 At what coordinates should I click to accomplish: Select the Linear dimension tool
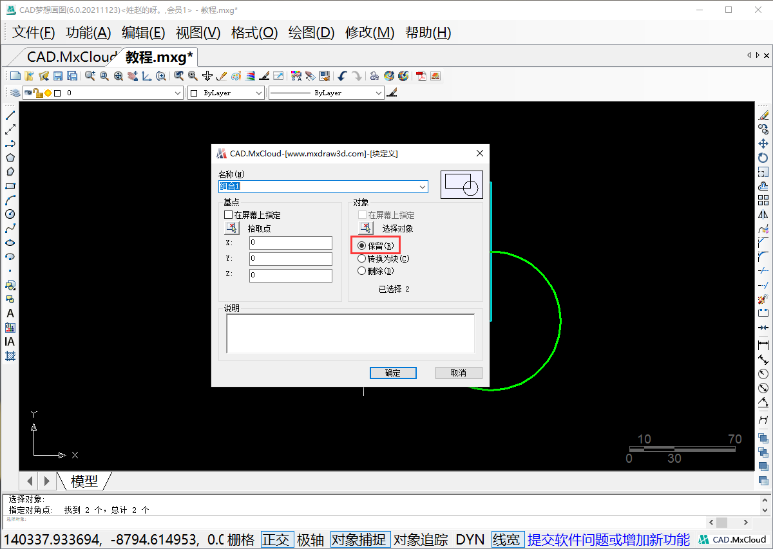coord(763,345)
